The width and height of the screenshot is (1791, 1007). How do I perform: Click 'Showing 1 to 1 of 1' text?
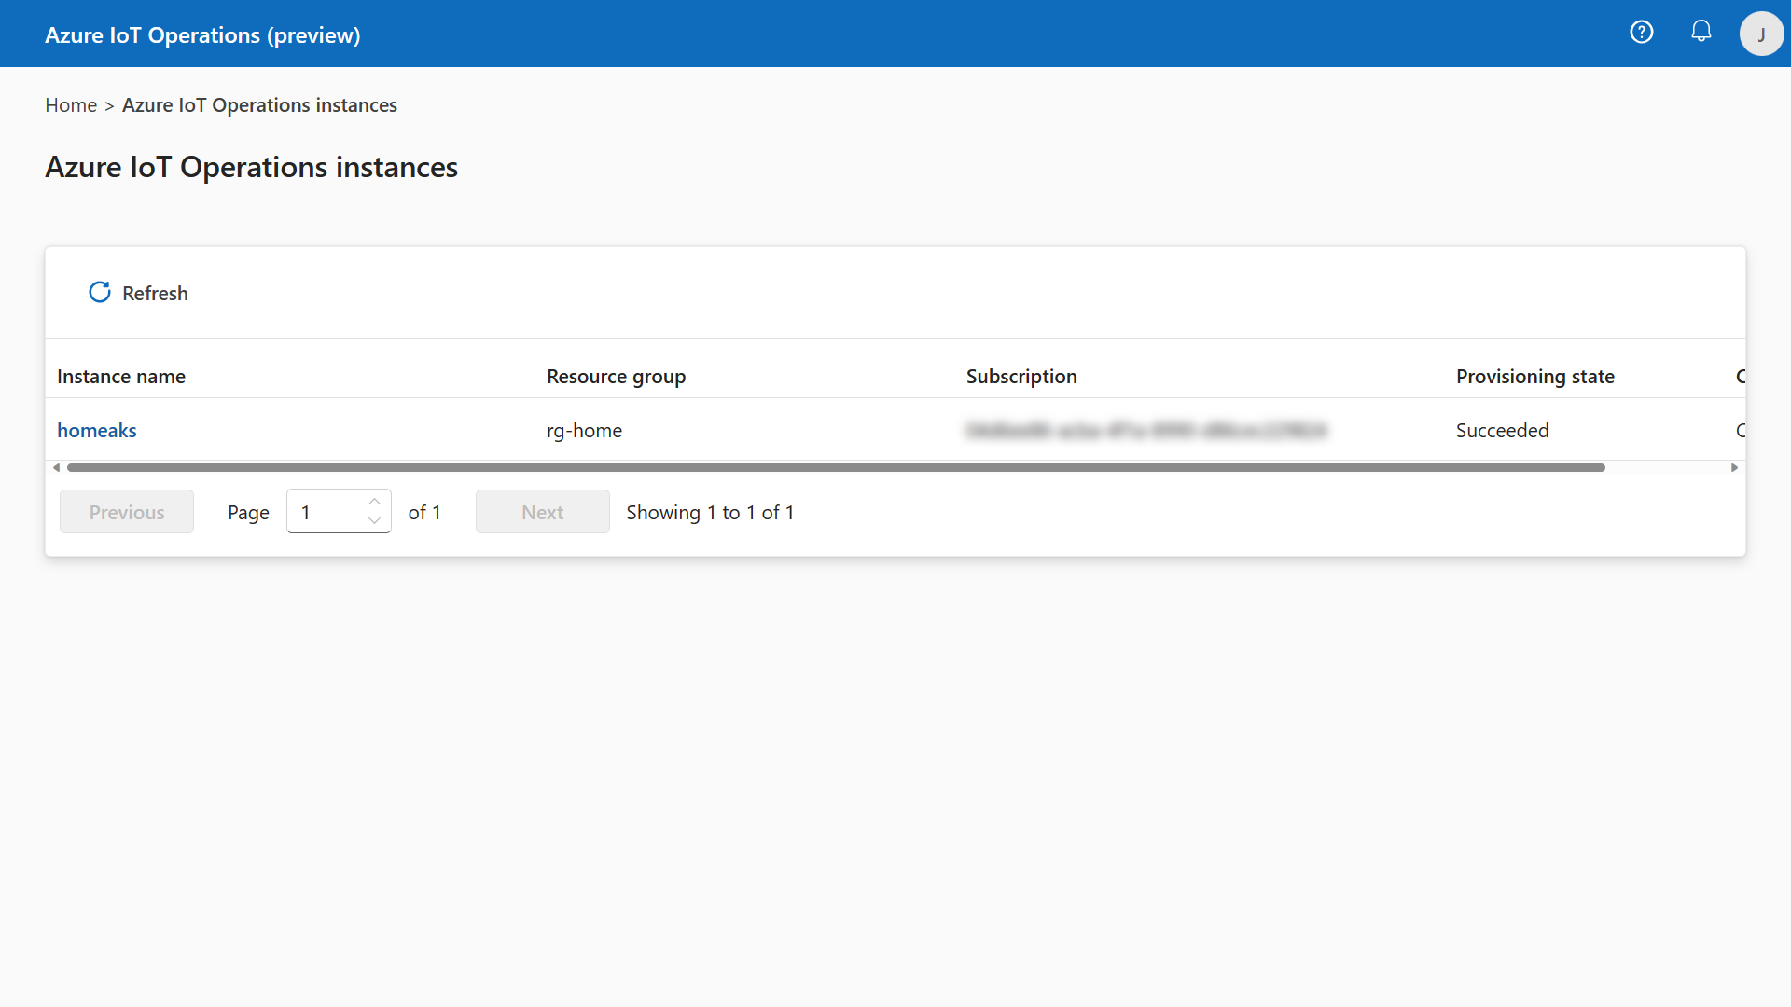click(x=710, y=512)
